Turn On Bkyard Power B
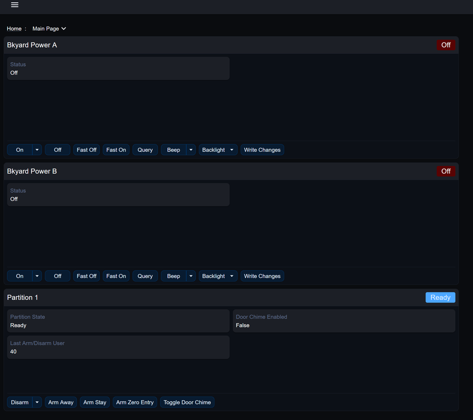Image resolution: width=473 pixels, height=420 pixels. click(20, 276)
